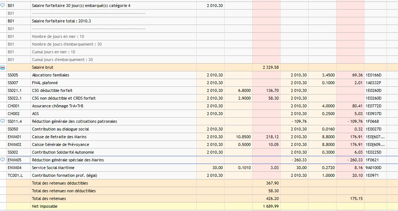Image resolution: width=398 pixels, height=211 pixels.
Task: Click employer amount 80.41
Action: point(358,106)
